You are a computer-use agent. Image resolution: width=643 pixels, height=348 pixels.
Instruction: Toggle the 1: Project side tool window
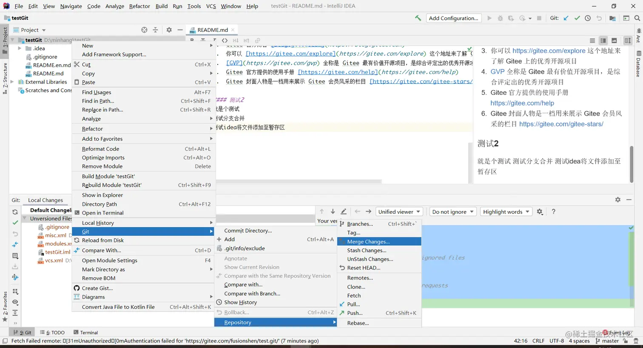5,40
